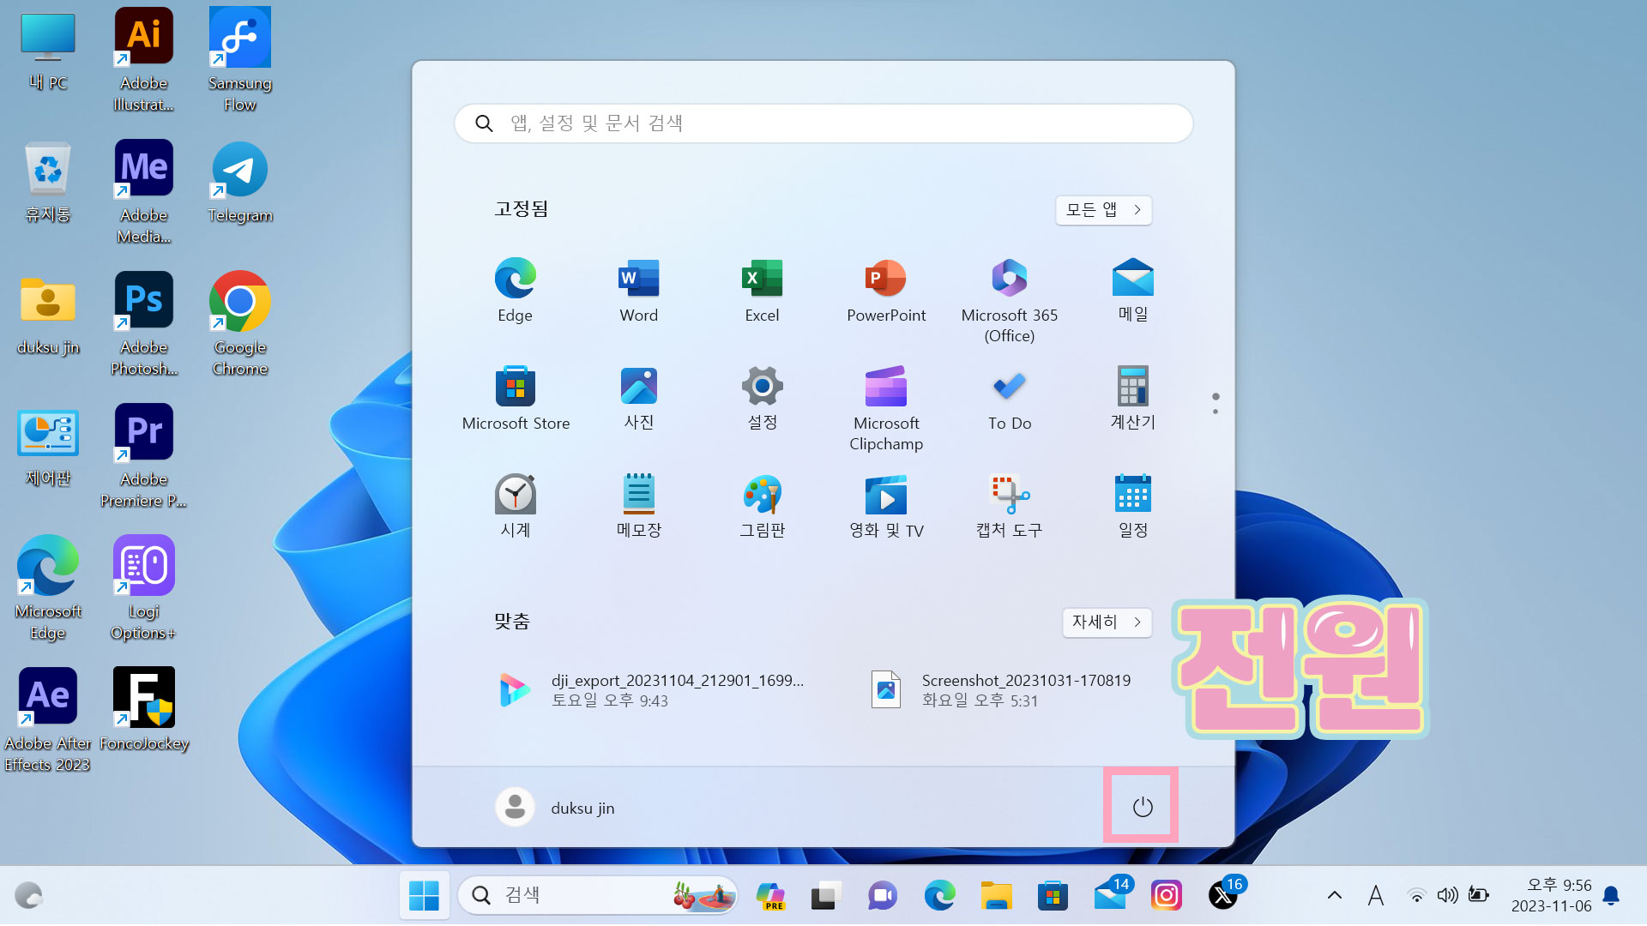The height and width of the screenshot is (926, 1647).
Task: Expand more recommendations (자세히)
Action: tap(1107, 622)
